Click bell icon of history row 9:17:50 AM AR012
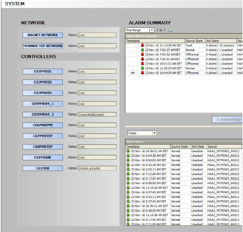Viewport: 243px width, 232px height. pos(128,179)
